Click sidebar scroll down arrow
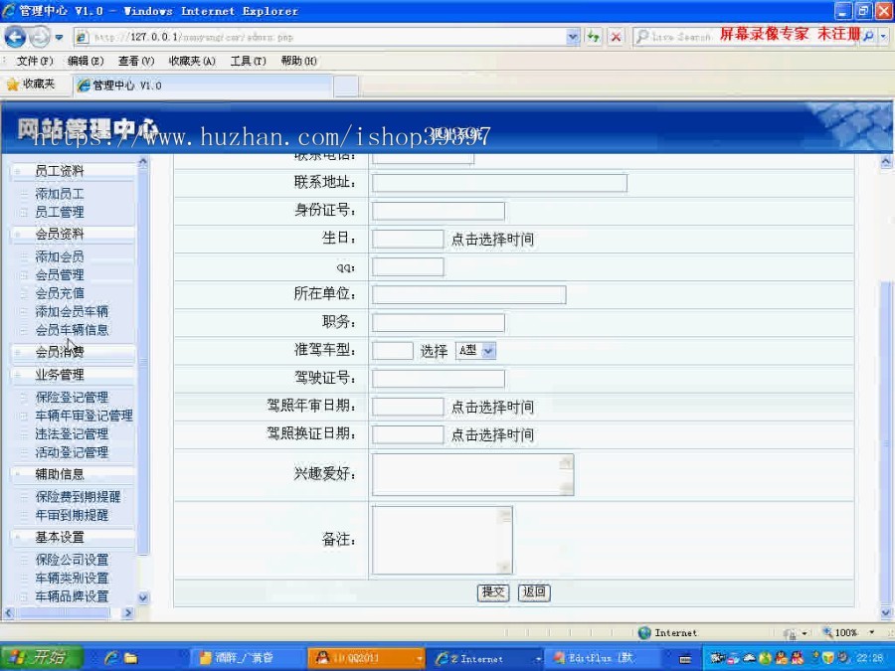The image size is (895, 671). pyautogui.click(x=142, y=598)
